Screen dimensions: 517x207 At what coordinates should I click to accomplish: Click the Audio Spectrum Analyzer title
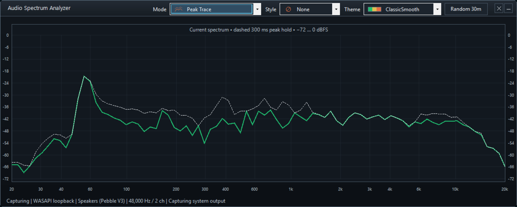[39, 8]
